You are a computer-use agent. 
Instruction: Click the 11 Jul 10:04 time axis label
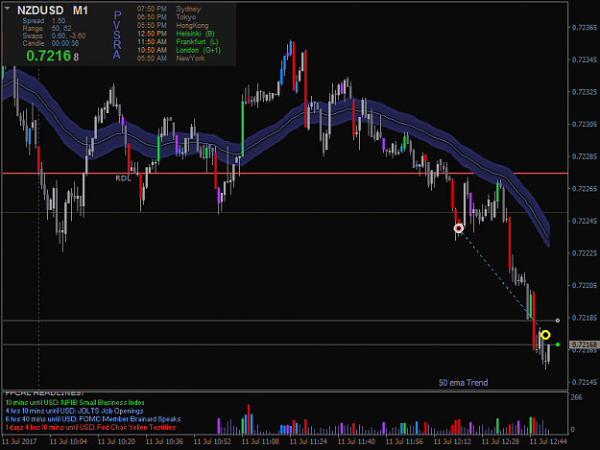[x=68, y=441]
